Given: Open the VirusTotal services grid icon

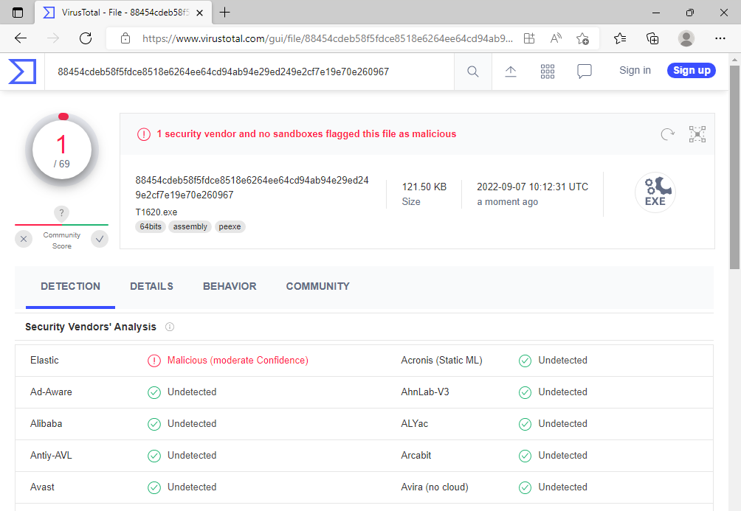Looking at the screenshot, I should coord(547,71).
